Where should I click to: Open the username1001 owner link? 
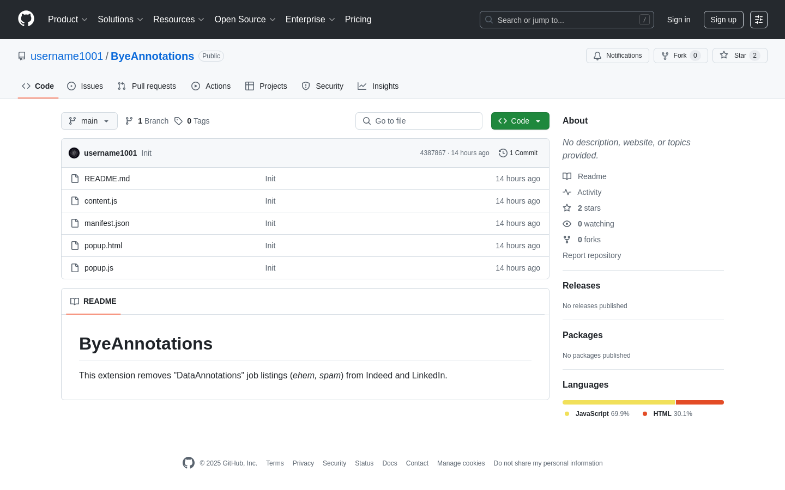67,56
